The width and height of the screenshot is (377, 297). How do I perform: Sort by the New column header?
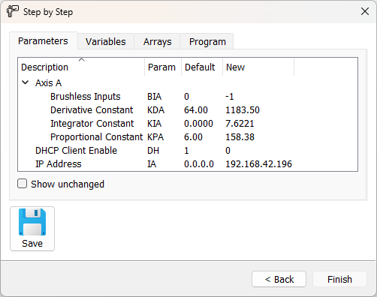[x=258, y=67]
